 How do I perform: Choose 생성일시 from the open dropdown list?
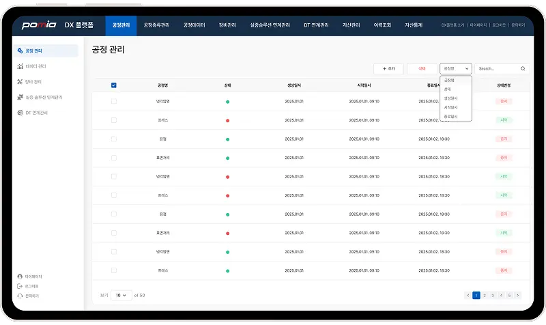[451, 98]
